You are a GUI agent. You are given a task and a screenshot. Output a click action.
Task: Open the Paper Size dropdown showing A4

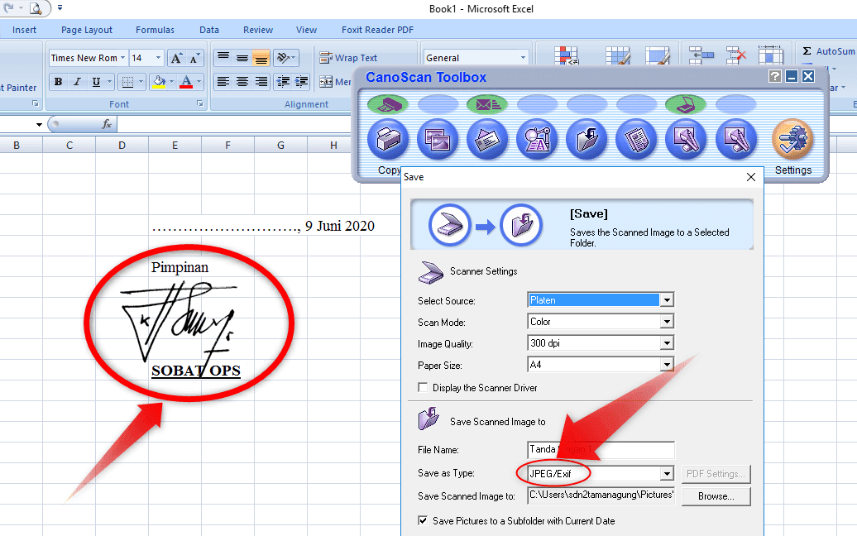tap(666, 365)
